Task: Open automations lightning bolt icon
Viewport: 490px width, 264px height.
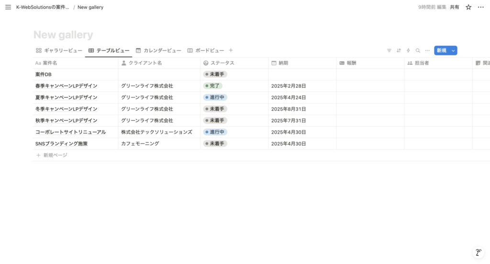Action: pyautogui.click(x=408, y=51)
